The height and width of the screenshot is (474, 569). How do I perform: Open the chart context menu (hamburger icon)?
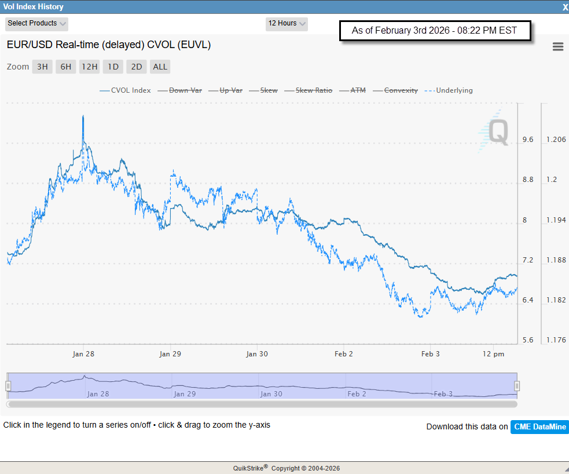click(x=557, y=46)
